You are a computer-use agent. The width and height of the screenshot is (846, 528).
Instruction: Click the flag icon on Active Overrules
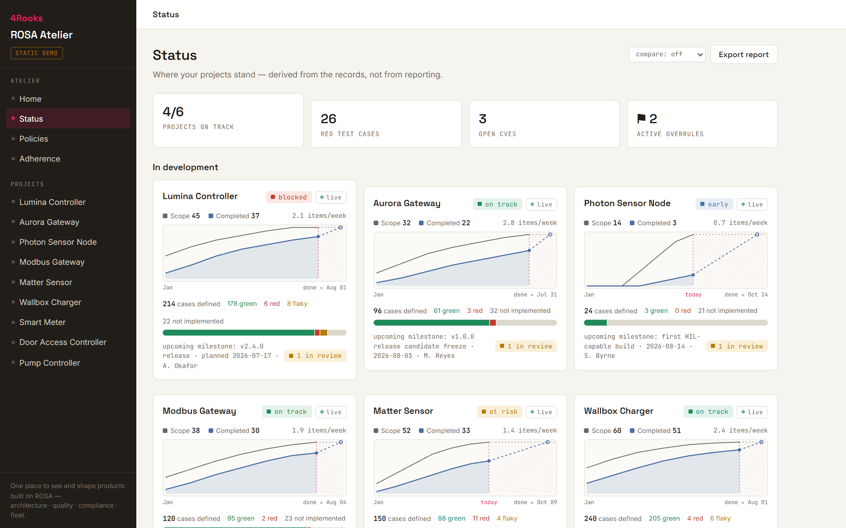tap(641, 118)
